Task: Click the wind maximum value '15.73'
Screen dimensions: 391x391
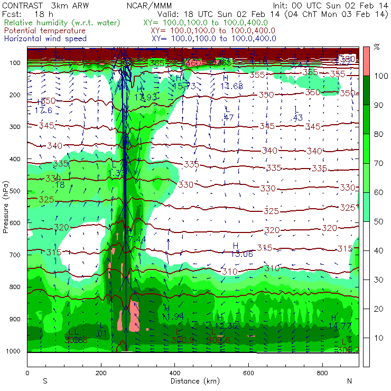Action: pos(184,86)
